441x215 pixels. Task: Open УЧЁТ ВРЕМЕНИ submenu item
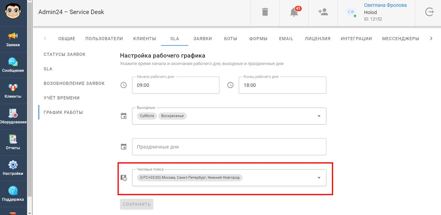click(x=62, y=98)
